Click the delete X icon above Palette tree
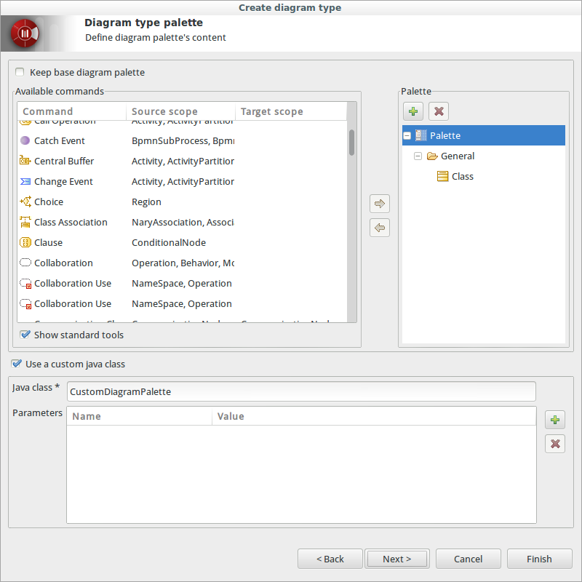 point(438,111)
